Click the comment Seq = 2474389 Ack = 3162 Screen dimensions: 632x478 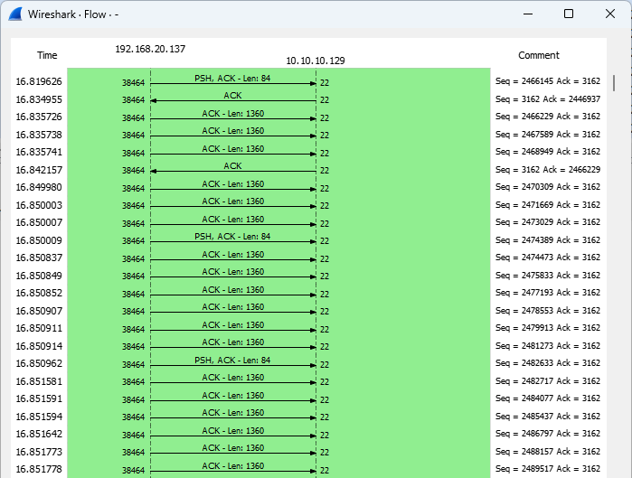(x=548, y=240)
